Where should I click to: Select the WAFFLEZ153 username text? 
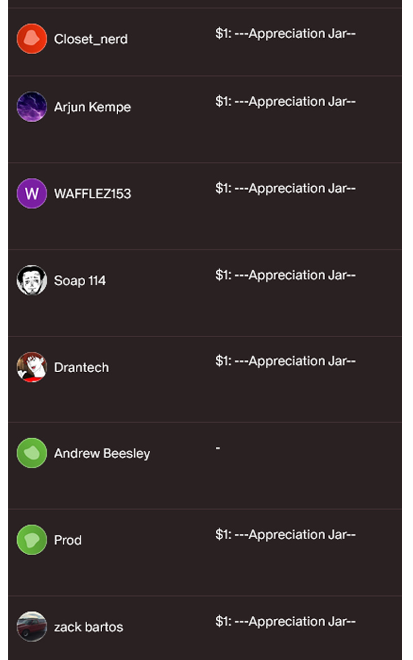pyautogui.click(x=92, y=194)
